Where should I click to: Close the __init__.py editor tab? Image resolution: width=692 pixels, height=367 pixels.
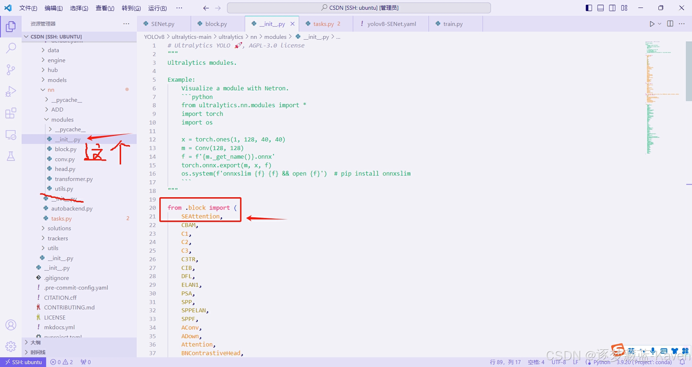pyautogui.click(x=292, y=24)
